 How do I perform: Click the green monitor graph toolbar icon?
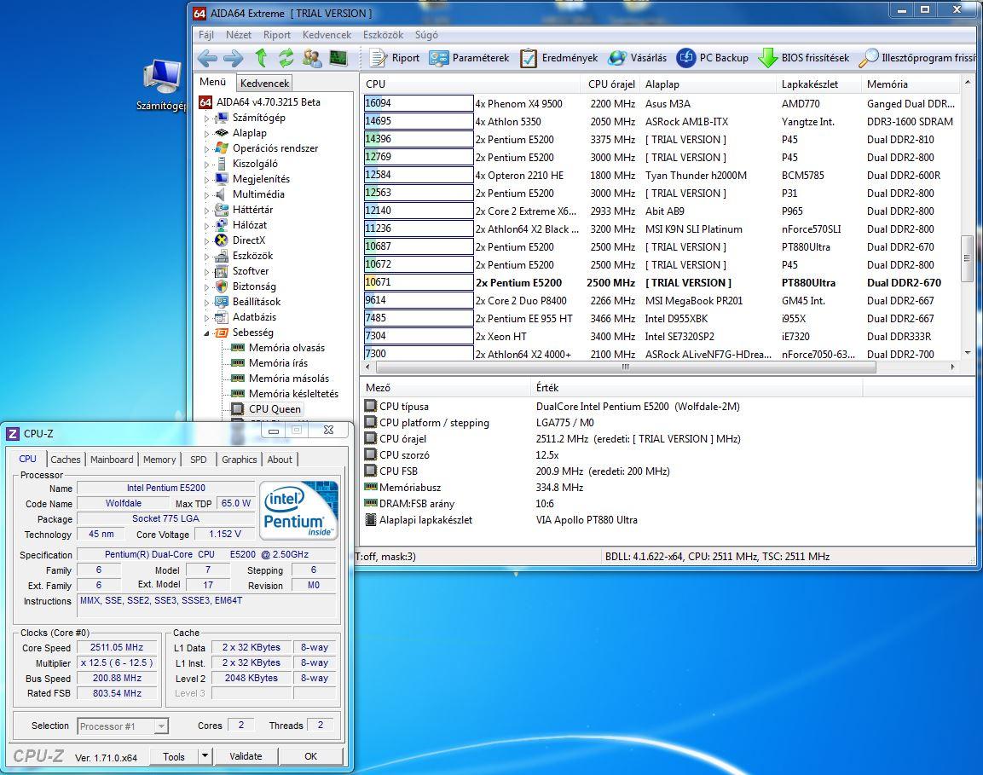[x=338, y=58]
